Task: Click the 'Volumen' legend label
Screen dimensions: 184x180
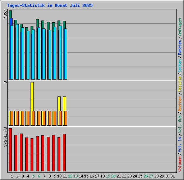Action: pos(180,164)
